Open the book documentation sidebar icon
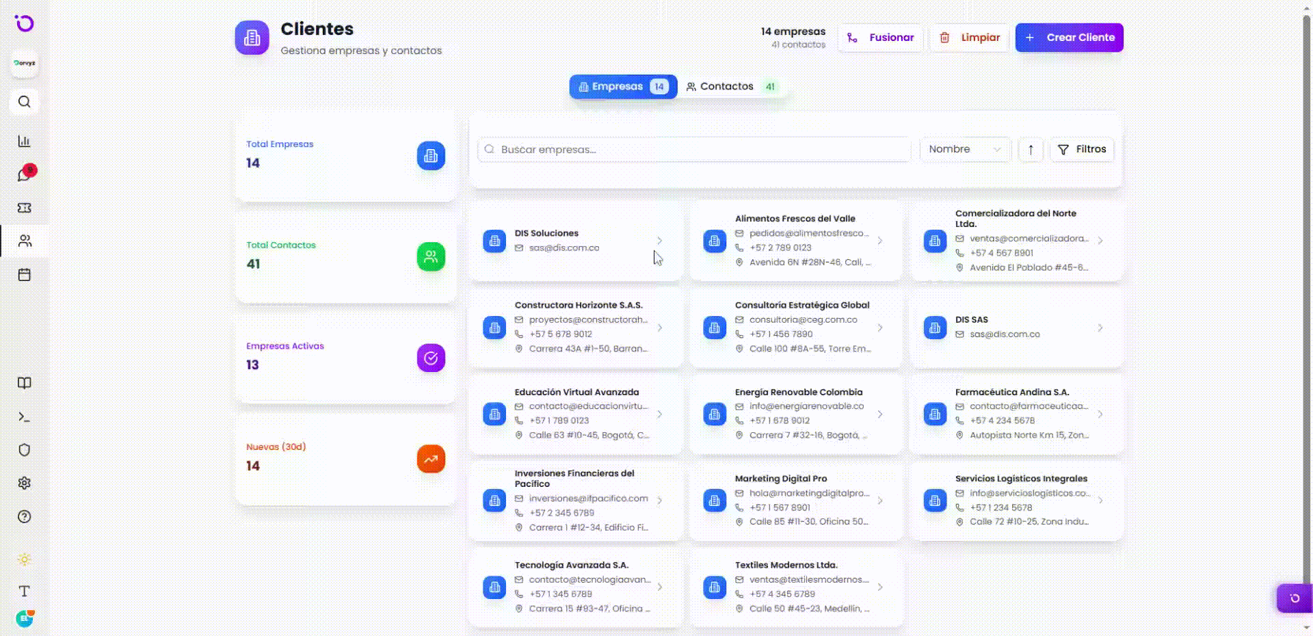The height and width of the screenshot is (636, 1313). (25, 383)
